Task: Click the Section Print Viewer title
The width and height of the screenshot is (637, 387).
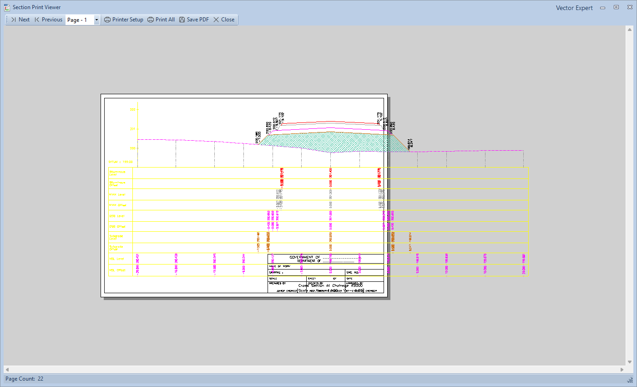Action: [x=36, y=7]
